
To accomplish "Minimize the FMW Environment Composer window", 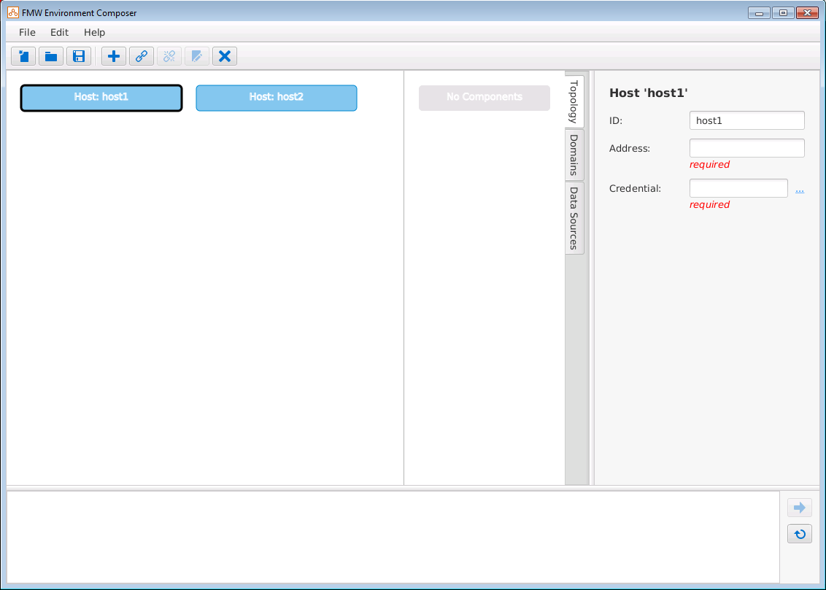I will point(759,13).
